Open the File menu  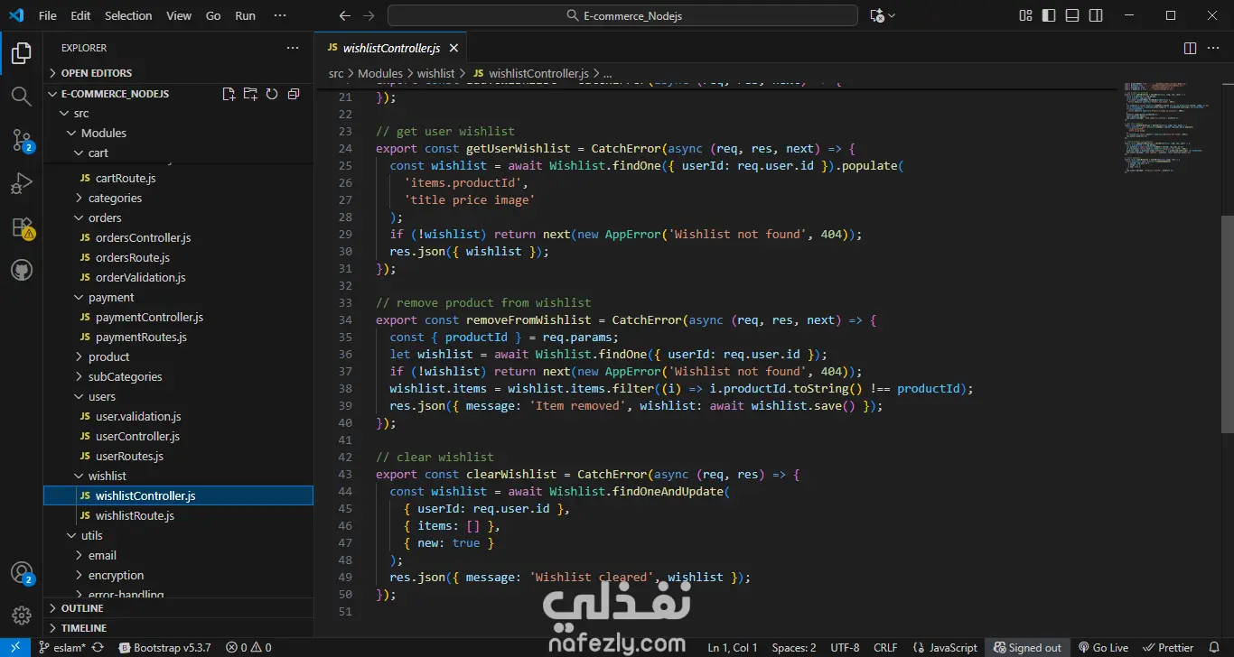48,15
